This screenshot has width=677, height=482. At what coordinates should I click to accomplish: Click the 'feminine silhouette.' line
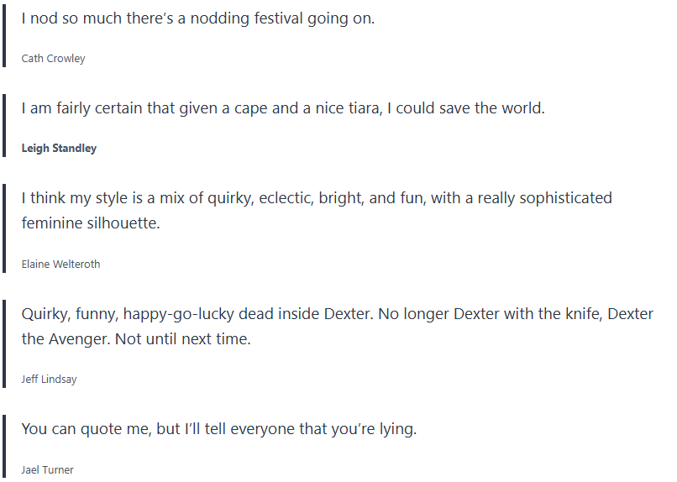coord(91,223)
